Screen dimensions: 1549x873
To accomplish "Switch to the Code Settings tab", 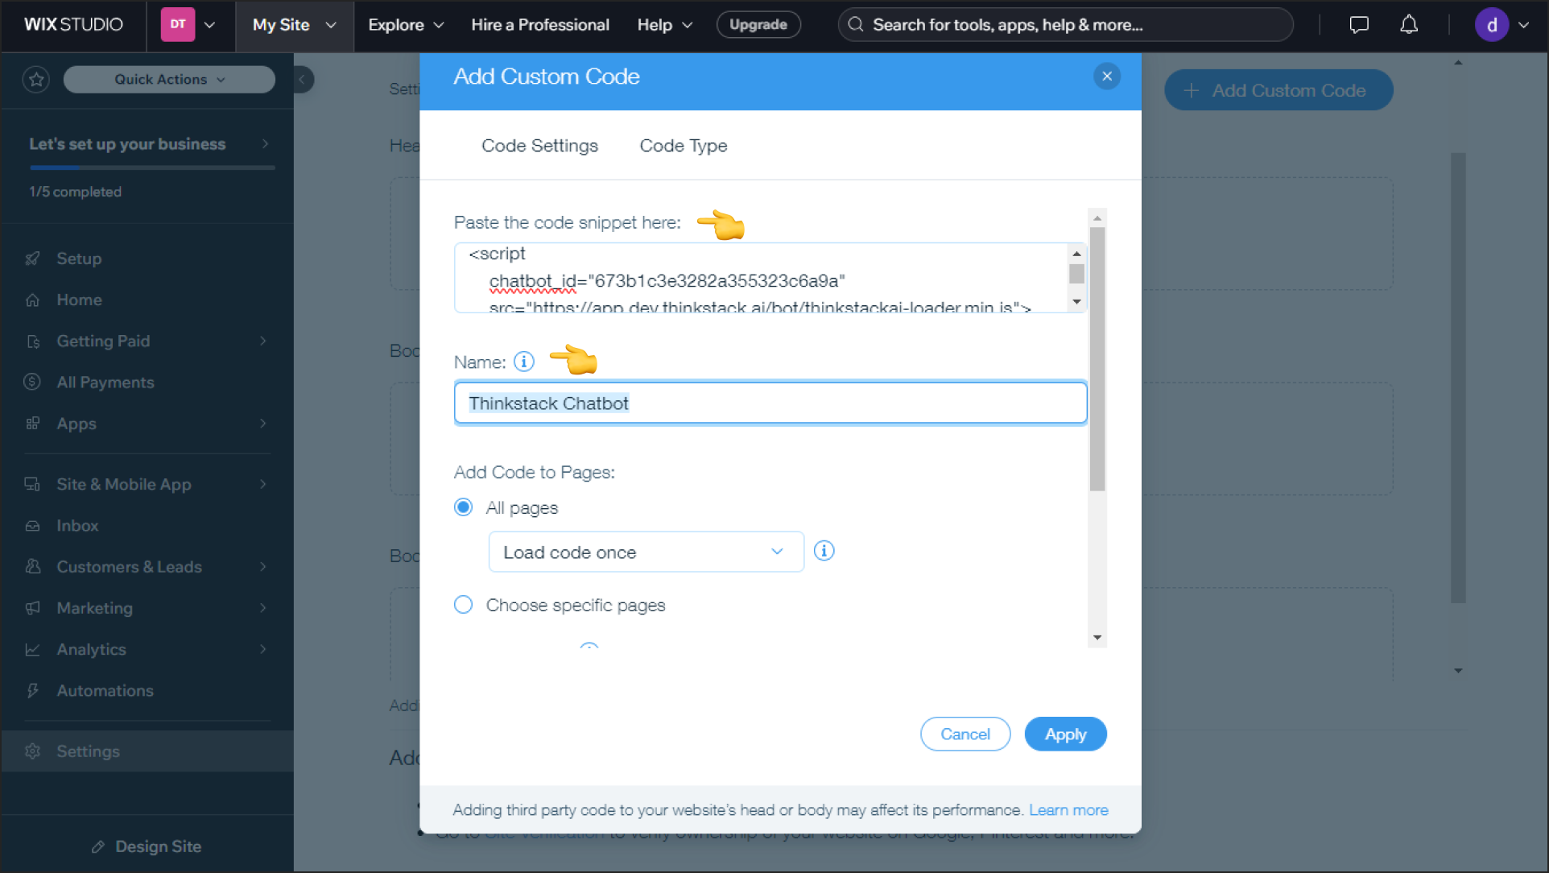I will tap(539, 145).
